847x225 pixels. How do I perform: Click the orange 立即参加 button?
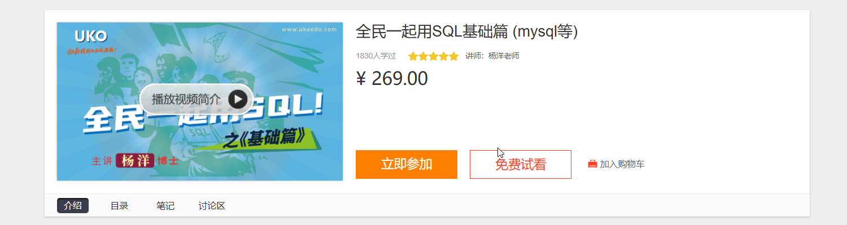click(407, 164)
